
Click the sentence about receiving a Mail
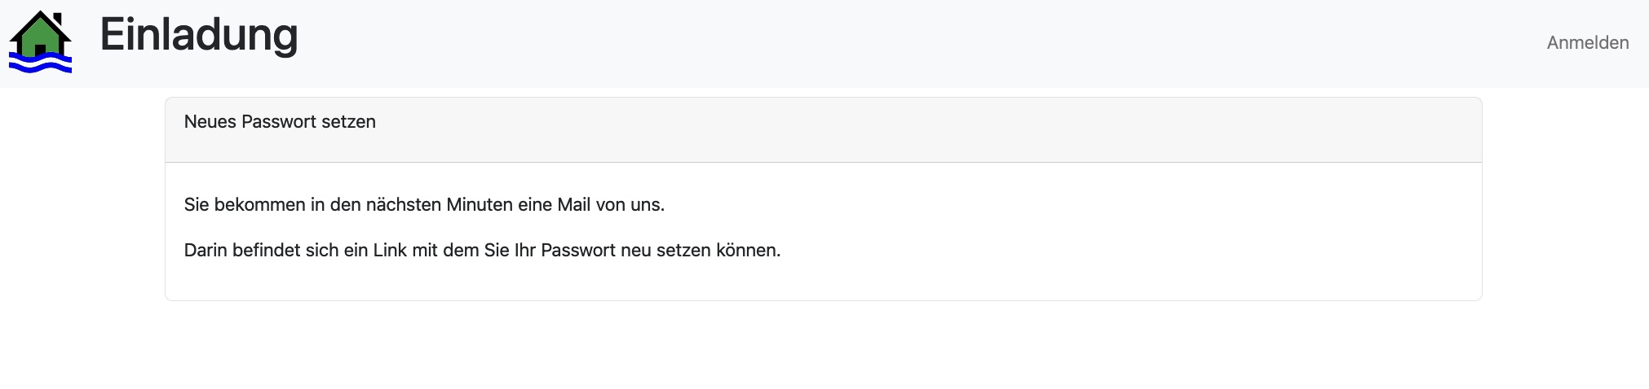424,205
